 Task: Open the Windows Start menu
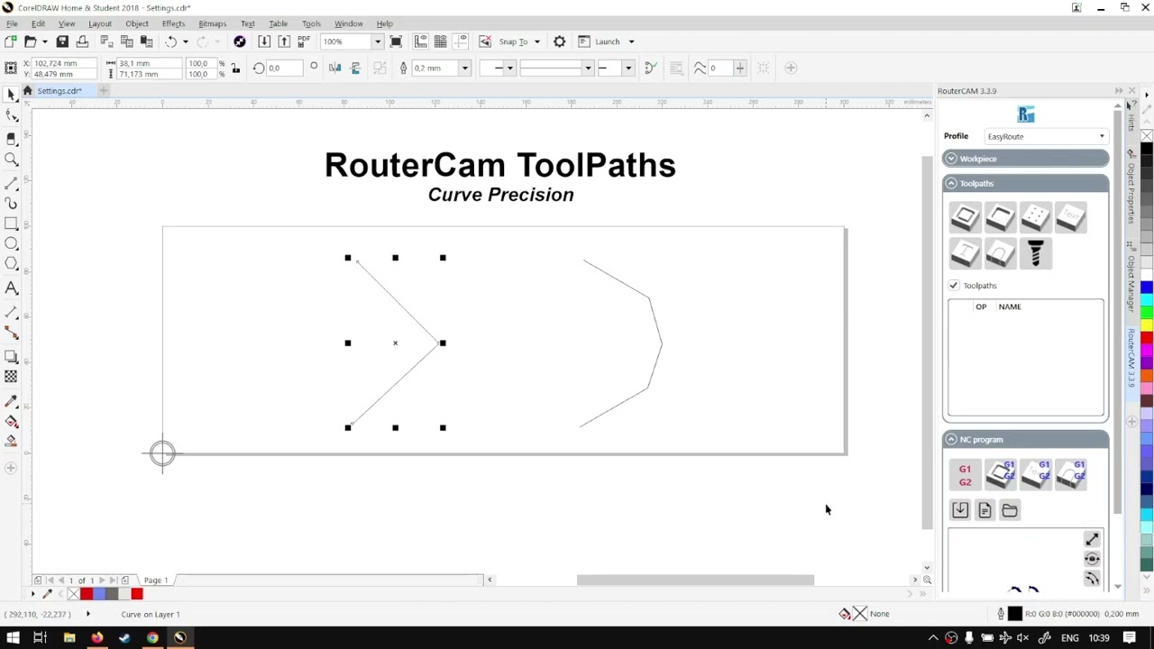pos(13,638)
